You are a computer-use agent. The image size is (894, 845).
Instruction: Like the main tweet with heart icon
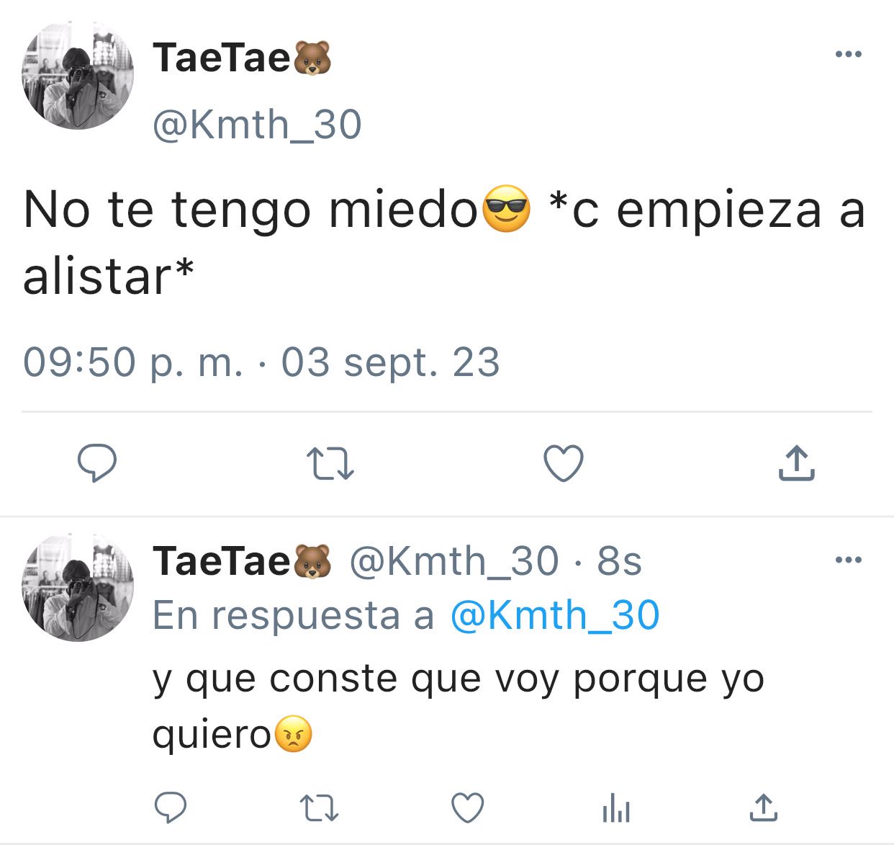[563, 463]
